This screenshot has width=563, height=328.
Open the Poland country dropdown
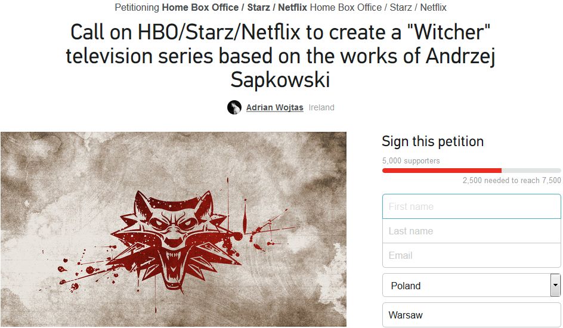point(471,285)
